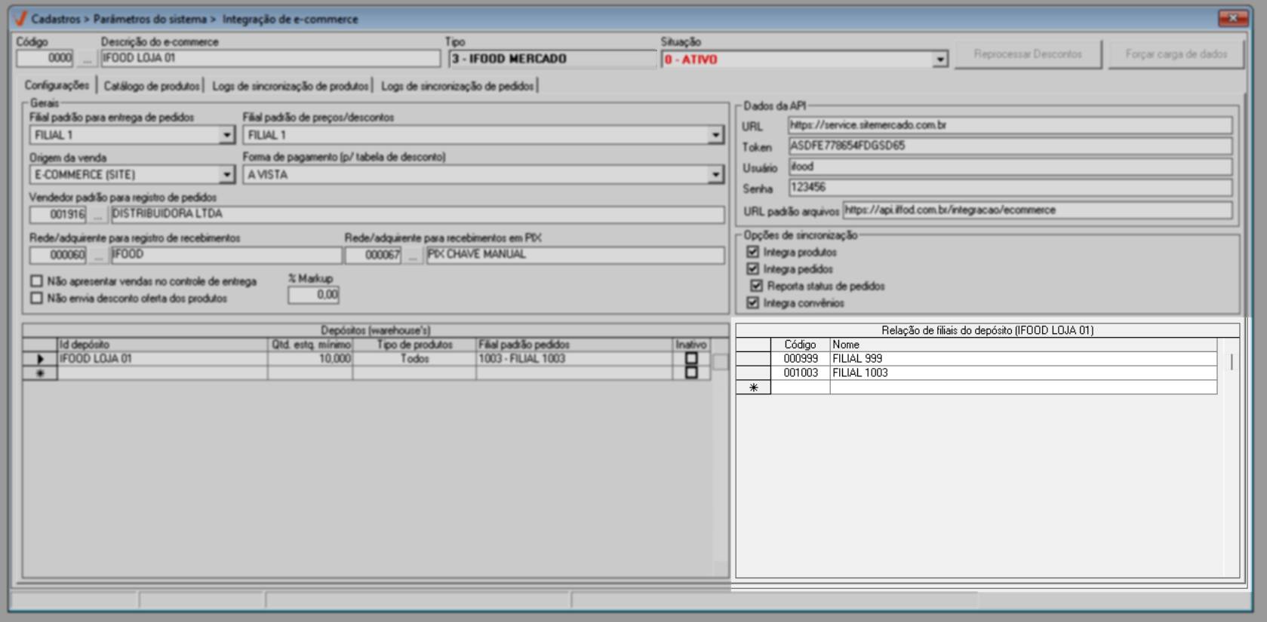
Task: Open lookup beside PIX rede code 000067
Action: coord(412,256)
